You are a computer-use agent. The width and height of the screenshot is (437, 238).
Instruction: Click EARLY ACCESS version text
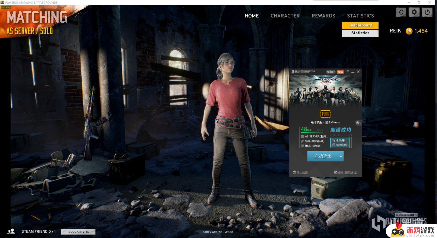[218, 232]
